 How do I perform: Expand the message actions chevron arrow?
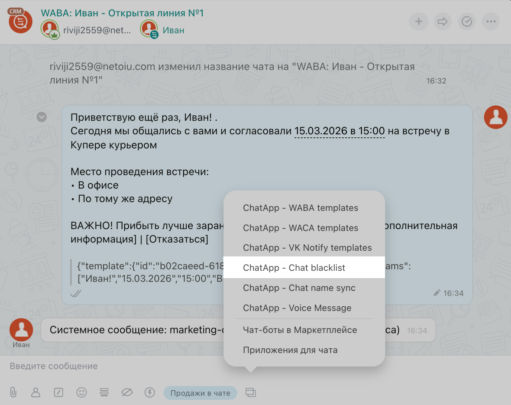point(42,117)
